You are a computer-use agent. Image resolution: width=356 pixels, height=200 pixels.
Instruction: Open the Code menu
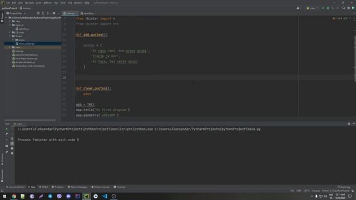pyautogui.click(x=39, y=3)
